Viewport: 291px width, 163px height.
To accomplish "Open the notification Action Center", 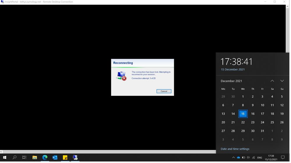I will point(283,157).
